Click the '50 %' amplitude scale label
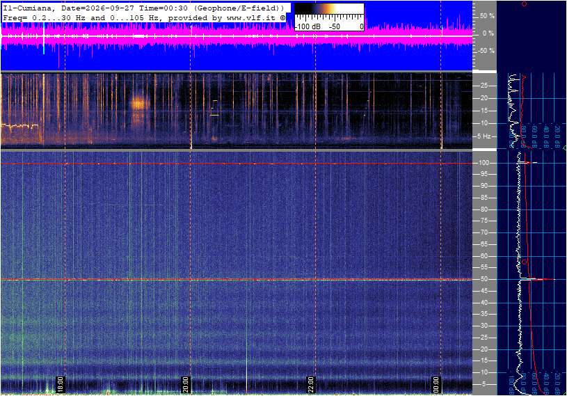Screen dimensions: 567x396 pos(487,16)
